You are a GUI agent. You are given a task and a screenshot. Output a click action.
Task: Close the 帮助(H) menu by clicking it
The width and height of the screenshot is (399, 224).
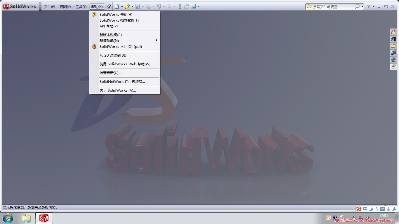click(97, 7)
